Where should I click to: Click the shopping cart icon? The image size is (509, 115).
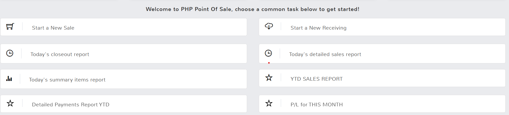tap(10, 26)
